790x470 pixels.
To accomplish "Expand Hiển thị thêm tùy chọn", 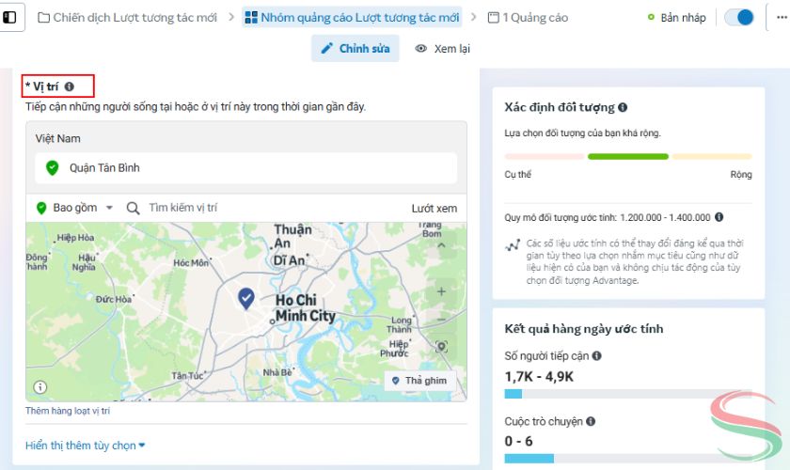I will pos(86,446).
